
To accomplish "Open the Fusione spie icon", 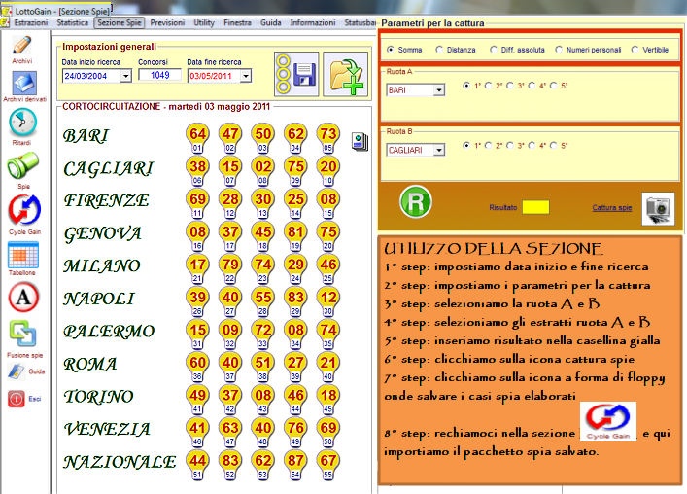I will tap(22, 334).
